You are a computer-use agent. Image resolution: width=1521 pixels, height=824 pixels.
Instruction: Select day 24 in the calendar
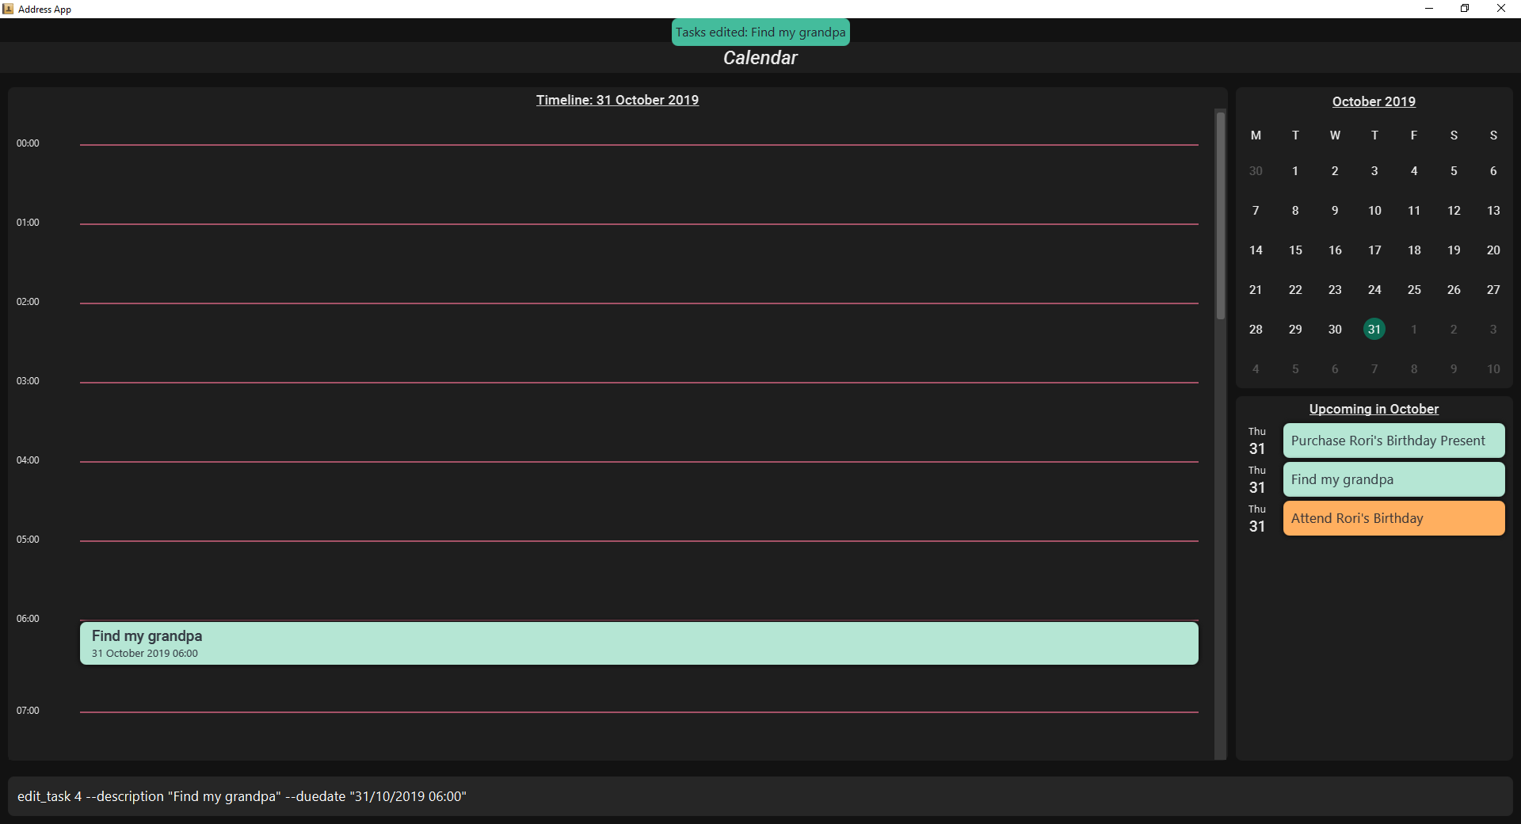(x=1374, y=290)
